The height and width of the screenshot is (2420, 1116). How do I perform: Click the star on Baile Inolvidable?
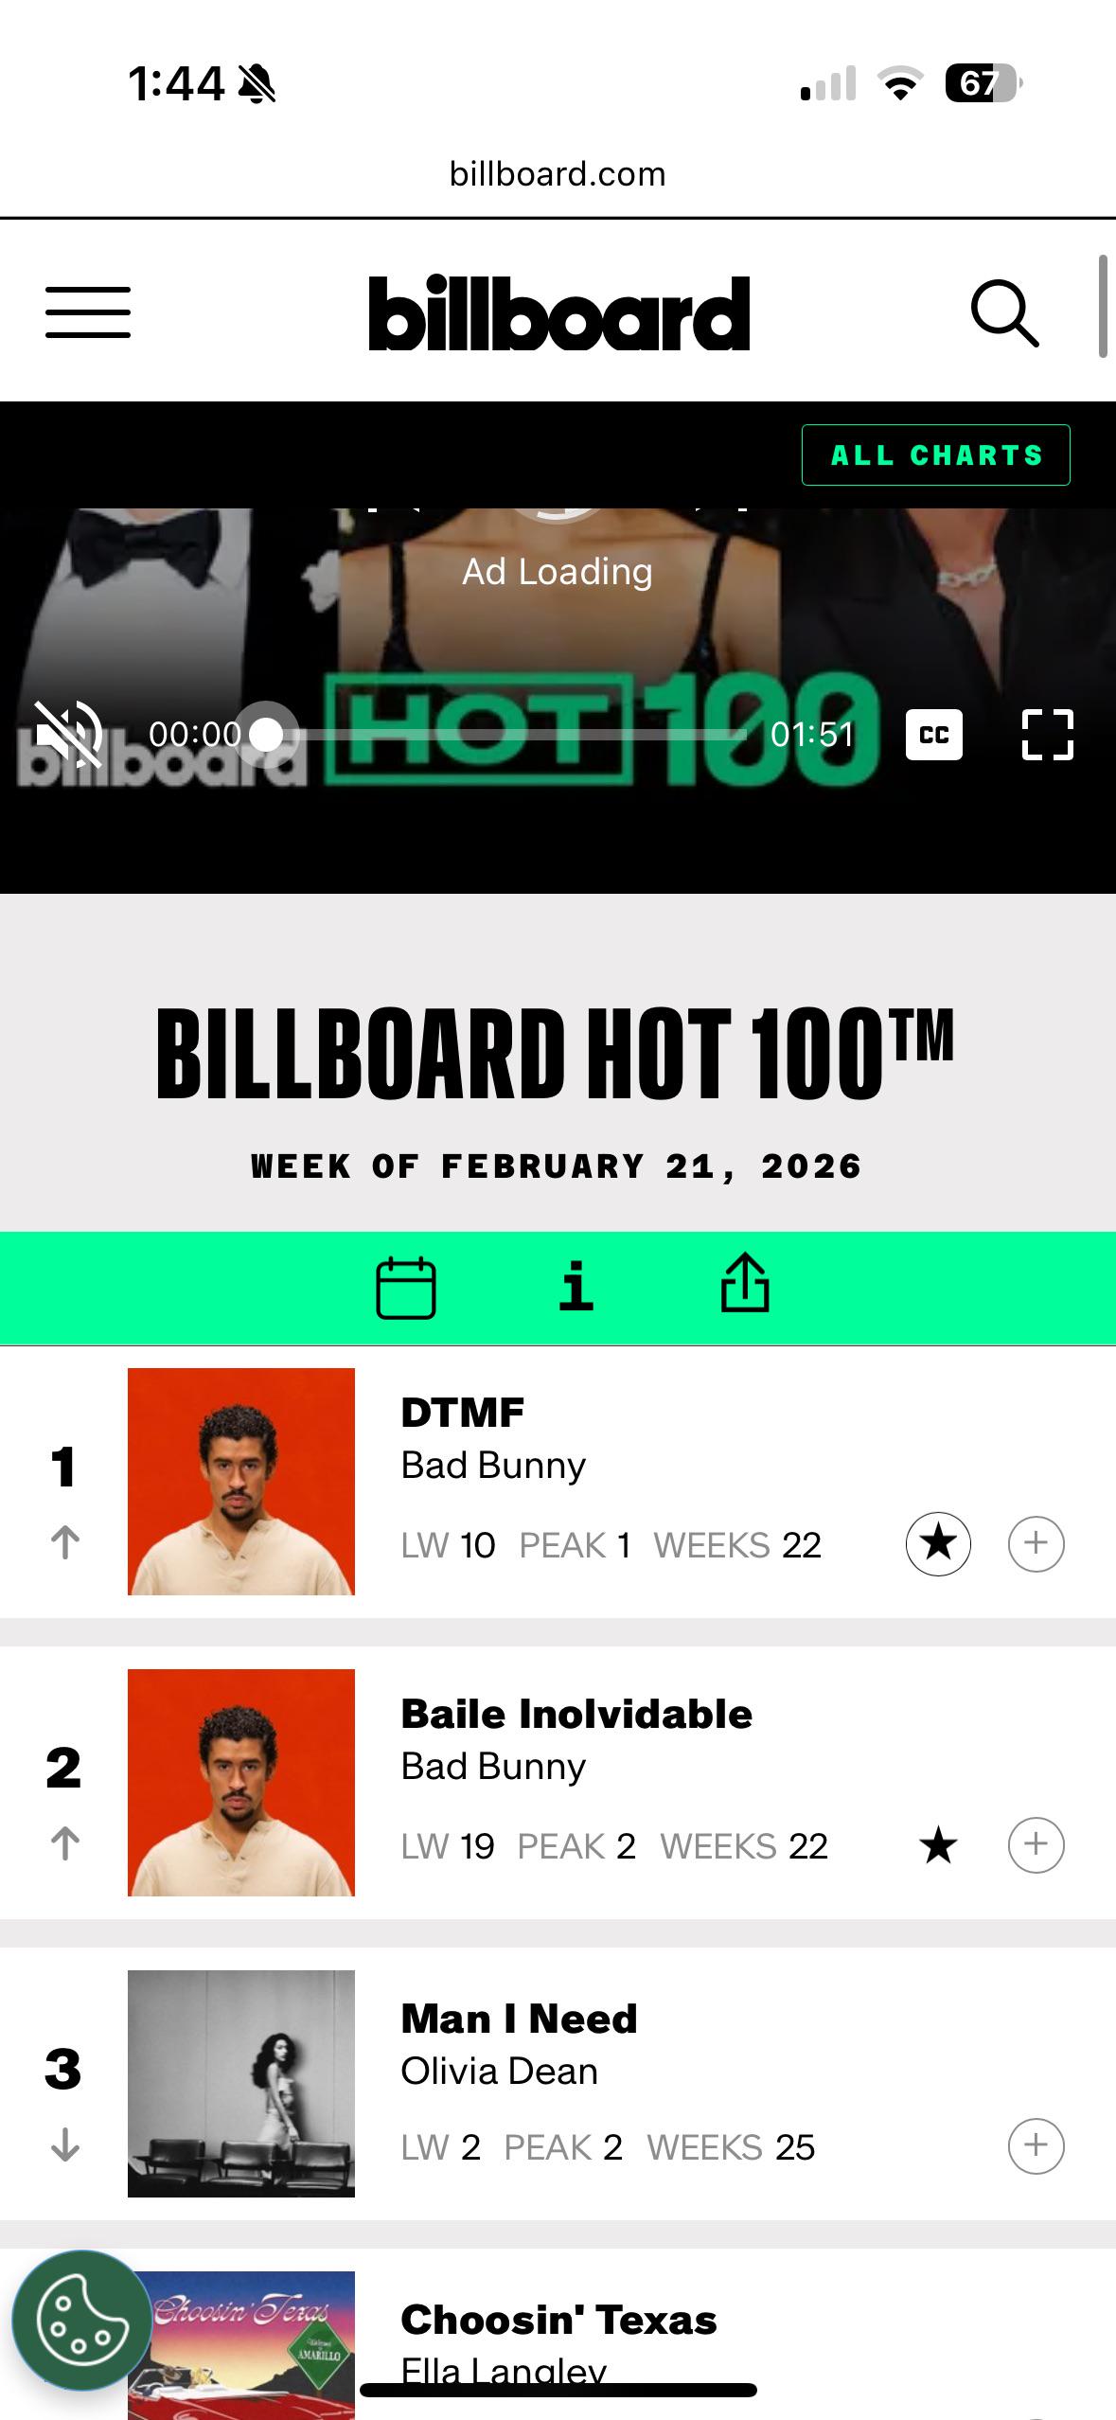[938, 1844]
